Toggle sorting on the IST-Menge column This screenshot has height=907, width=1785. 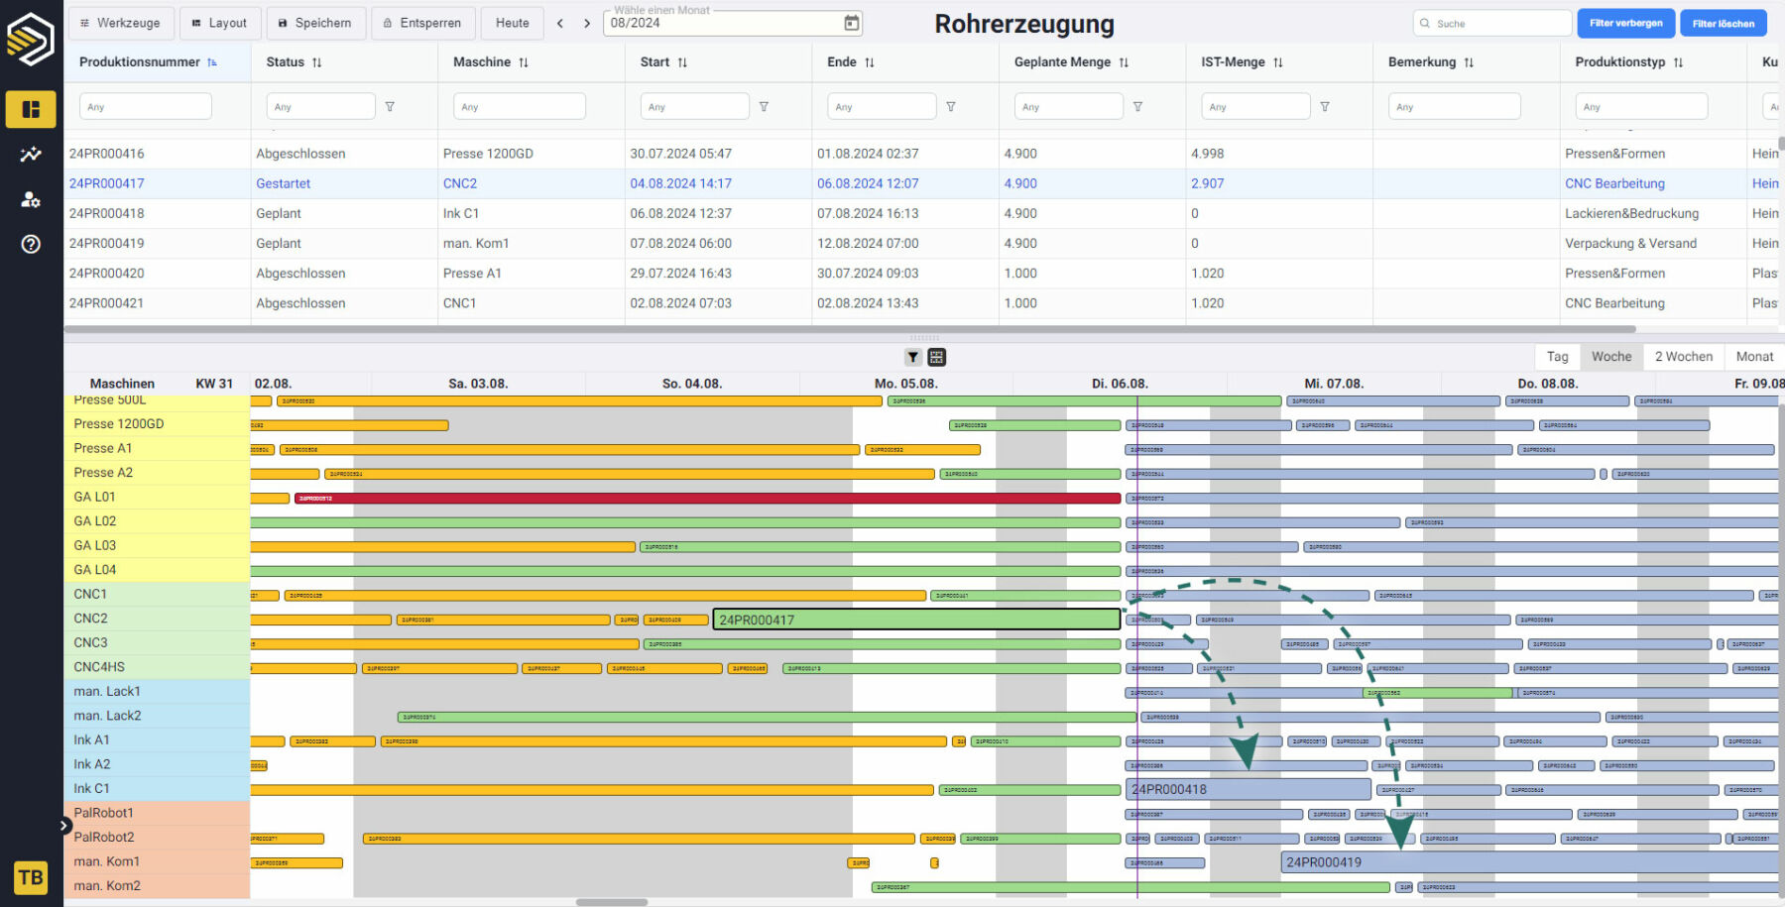pyautogui.click(x=1278, y=61)
